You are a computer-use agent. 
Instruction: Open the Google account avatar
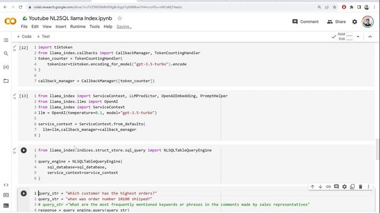click(368, 22)
